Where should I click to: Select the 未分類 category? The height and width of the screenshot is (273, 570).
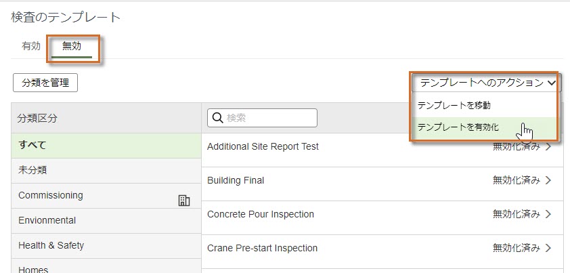106,171
